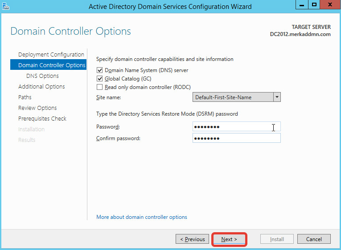Focus the DSRM Password field

237,126
